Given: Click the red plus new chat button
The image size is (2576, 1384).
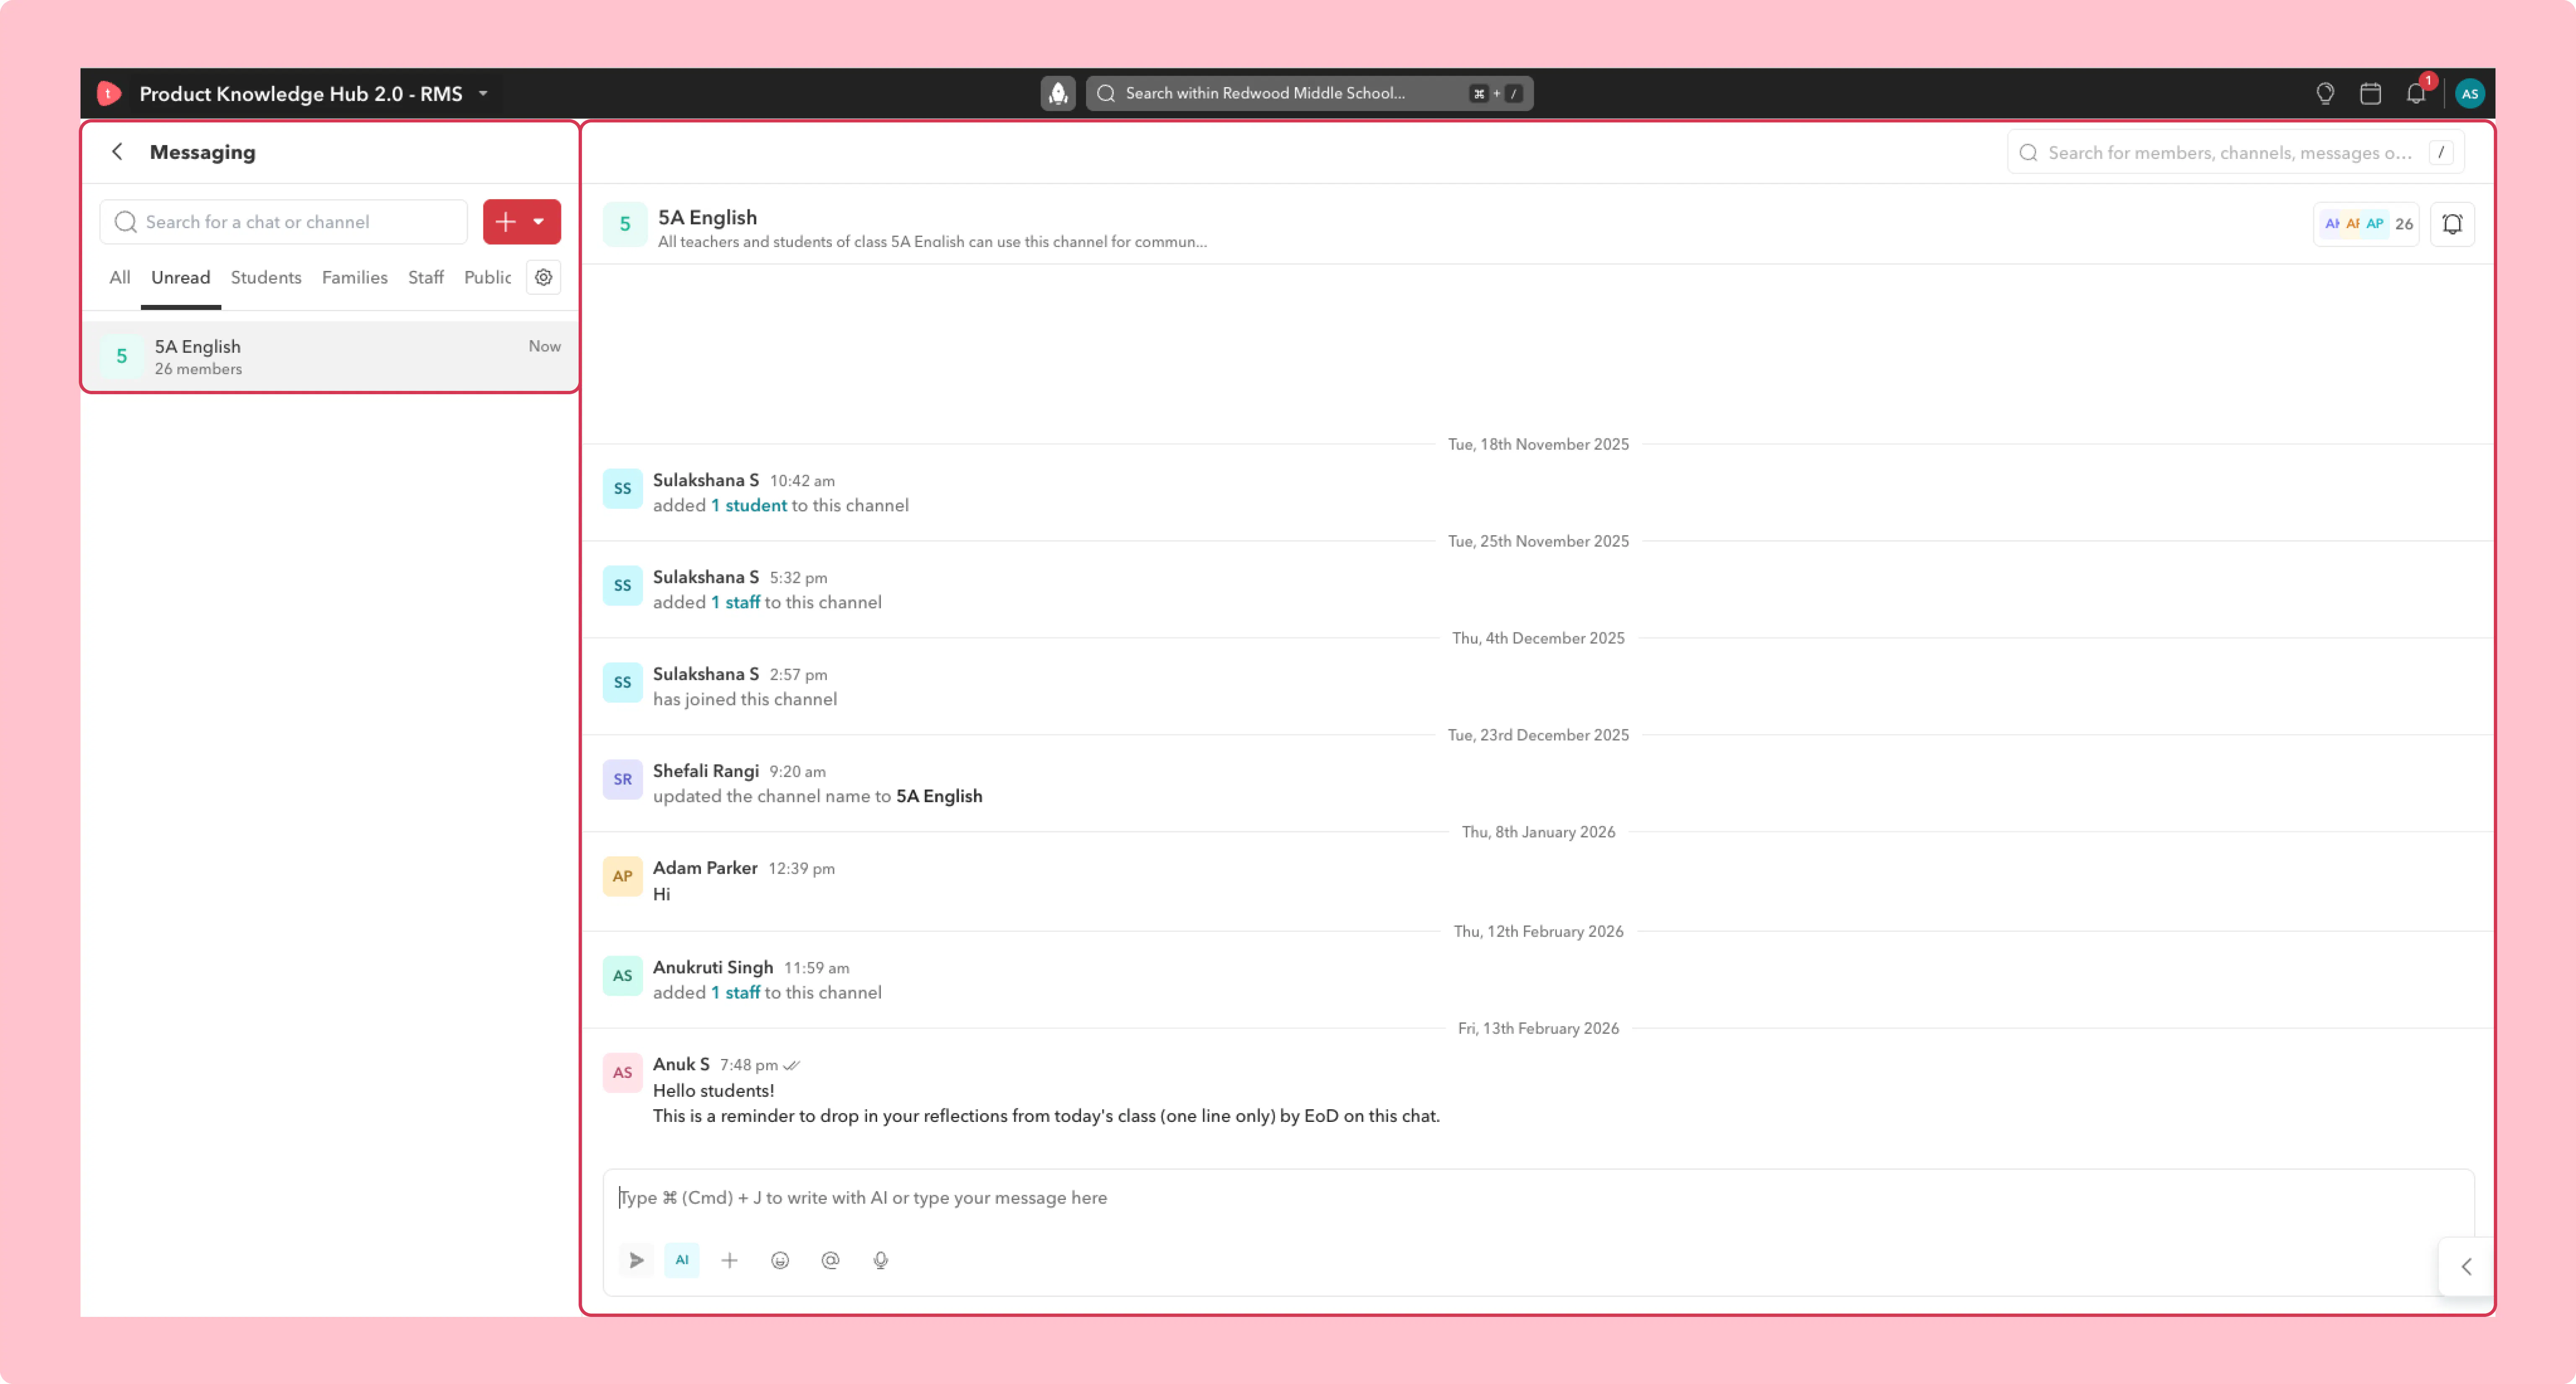Looking at the screenshot, I should point(506,222).
